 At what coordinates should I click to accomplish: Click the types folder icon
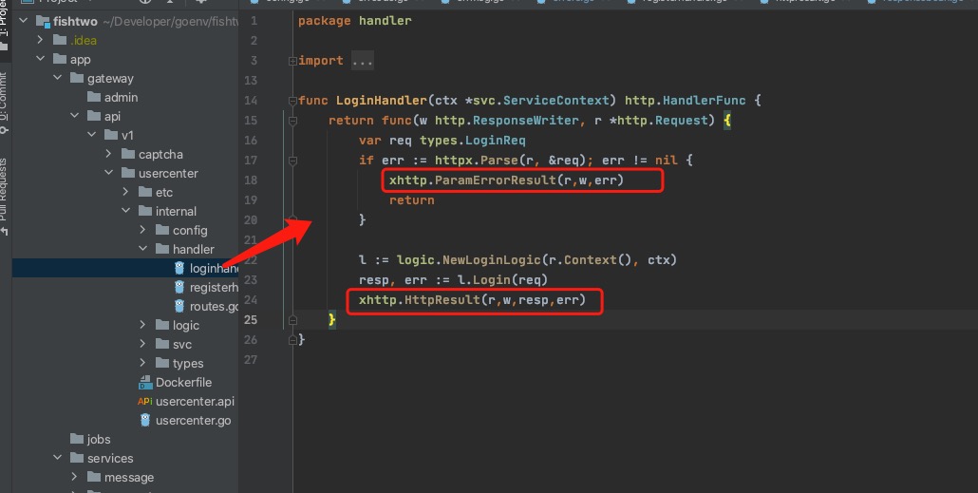[162, 363]
